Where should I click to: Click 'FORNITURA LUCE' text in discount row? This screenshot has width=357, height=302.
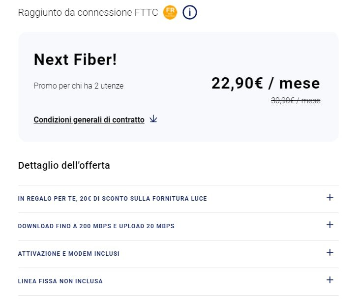pos(179,199)
